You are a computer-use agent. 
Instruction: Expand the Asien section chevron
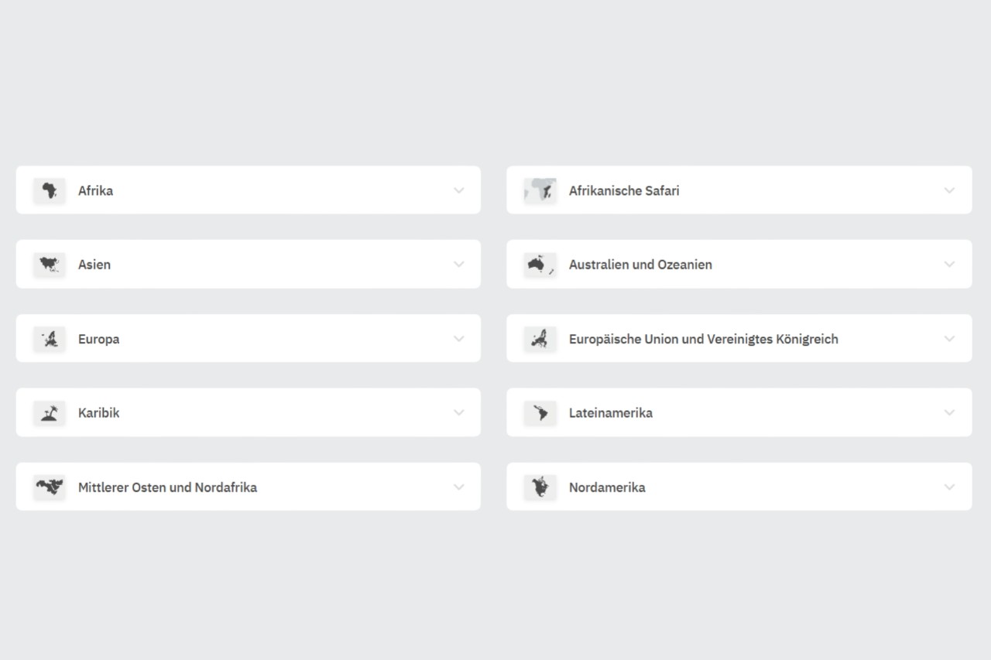click(x=459, y=265)
